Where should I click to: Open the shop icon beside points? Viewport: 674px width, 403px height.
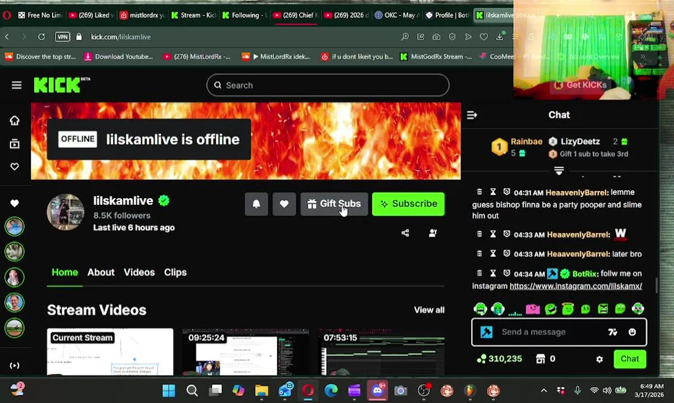[x=541, y=359]
